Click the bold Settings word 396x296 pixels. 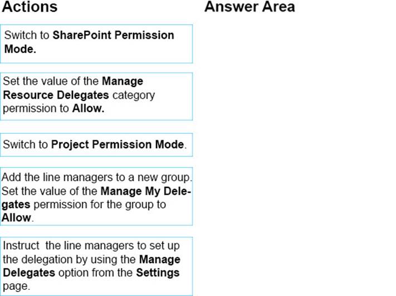pos(158,273)
